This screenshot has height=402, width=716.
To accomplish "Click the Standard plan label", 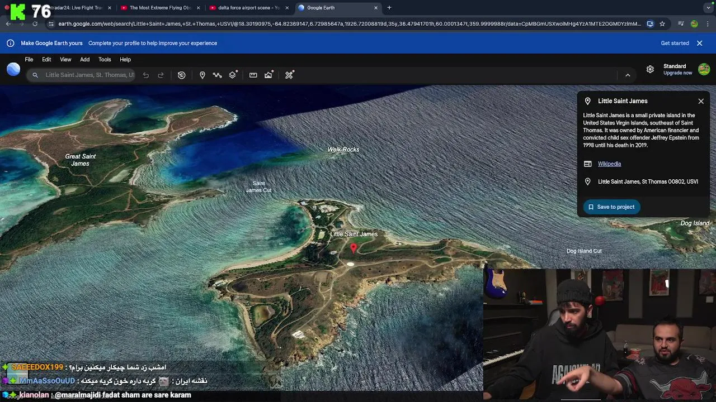I will click(x=675, y=66).
